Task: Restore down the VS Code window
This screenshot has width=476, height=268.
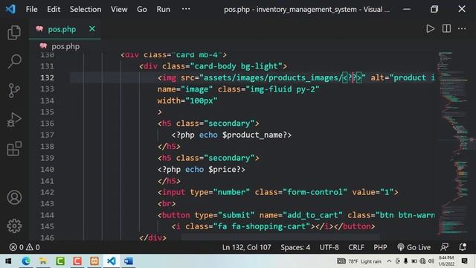Action: coord(434,9)
